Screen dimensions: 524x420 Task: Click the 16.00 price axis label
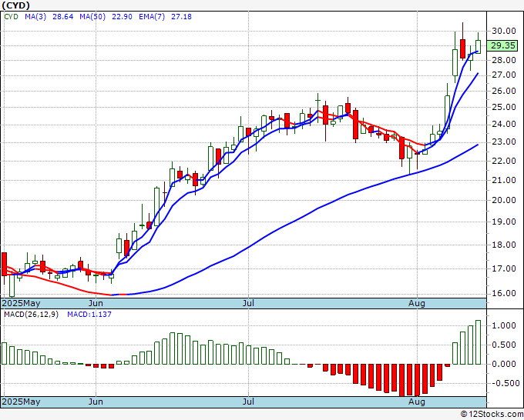(x=504, y=293)
